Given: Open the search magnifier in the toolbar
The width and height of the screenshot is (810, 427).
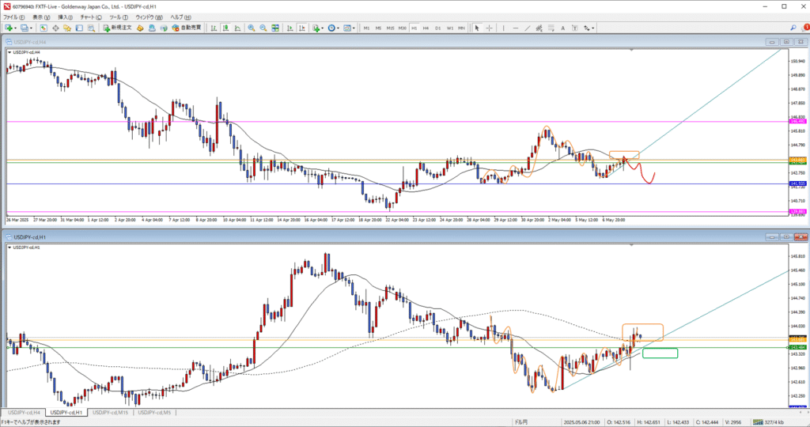Looking at the screenshot, I should tap(793, 28).
